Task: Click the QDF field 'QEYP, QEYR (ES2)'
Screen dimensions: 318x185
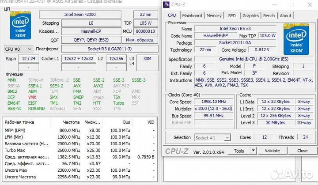Action: pos(91,40)
